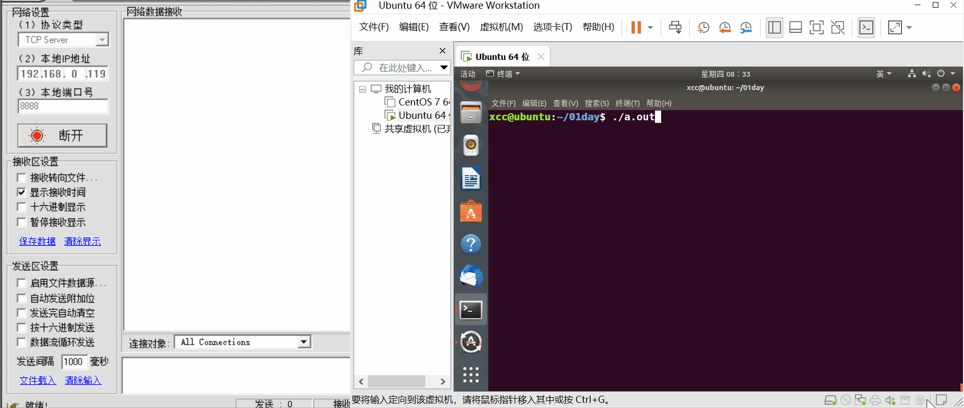Screen dimensions: 964x408
Task: Uncheck the 显示接收时间 checkbox
Action: (22, 192)
